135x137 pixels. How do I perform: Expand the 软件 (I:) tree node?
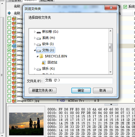pos(35,44)
